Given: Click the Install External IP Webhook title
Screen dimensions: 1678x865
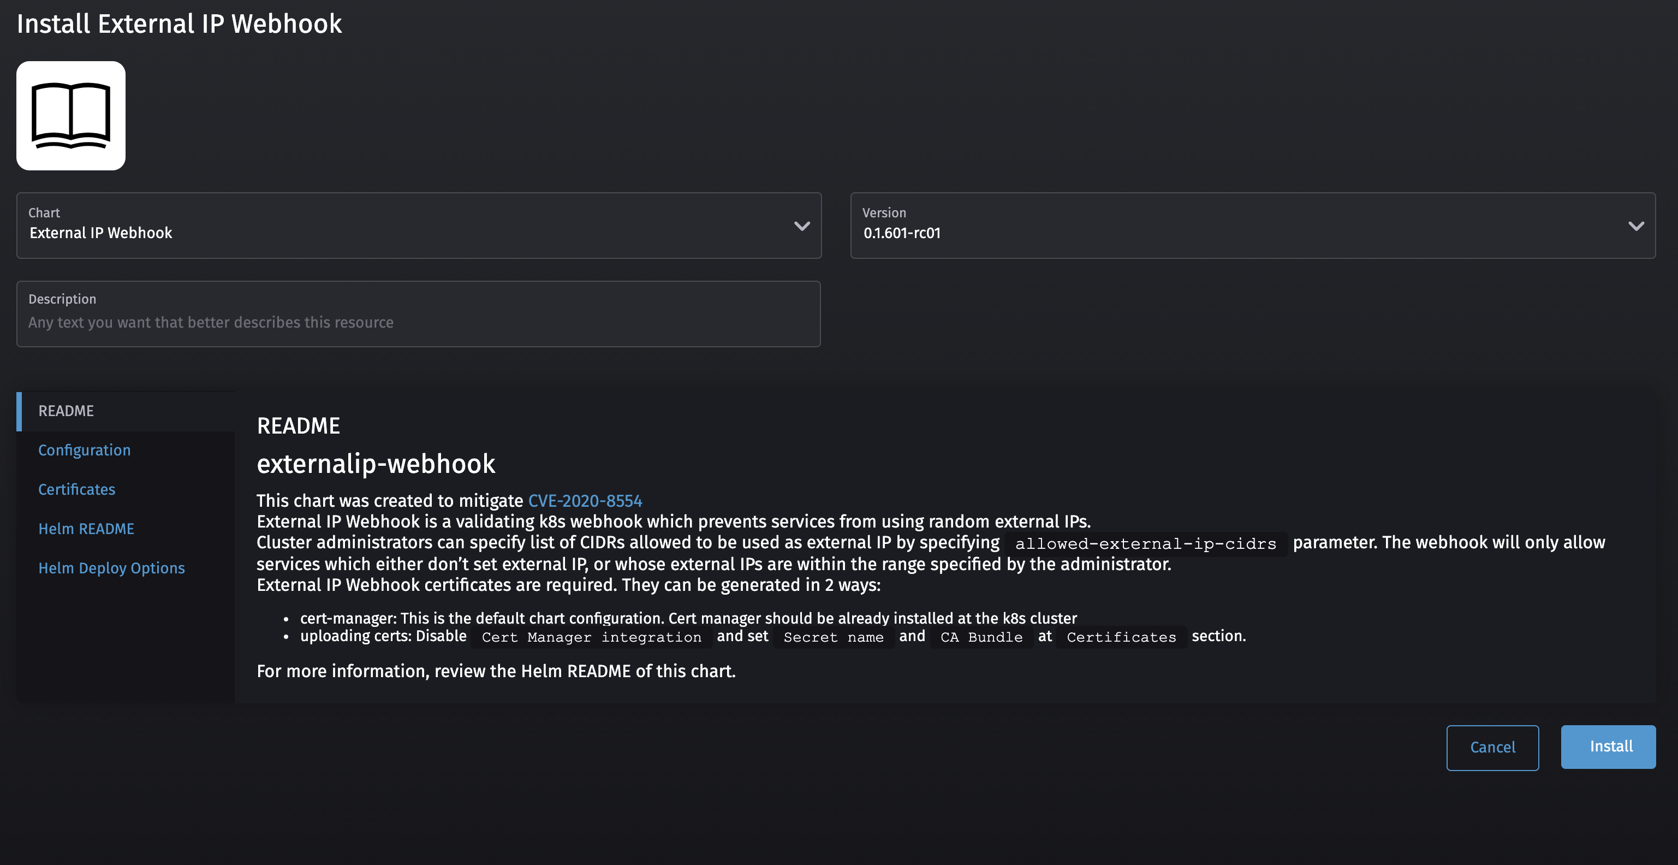Looking at the screenshot, I should point(180,23).
